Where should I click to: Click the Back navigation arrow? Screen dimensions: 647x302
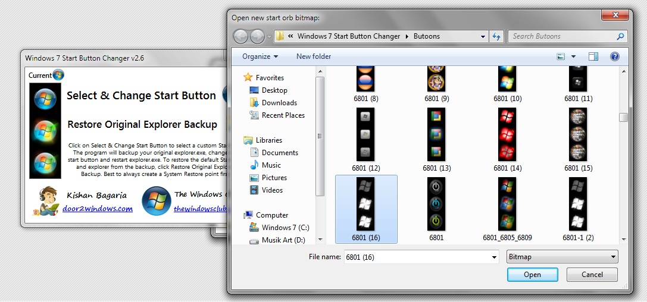click(240, 36)
